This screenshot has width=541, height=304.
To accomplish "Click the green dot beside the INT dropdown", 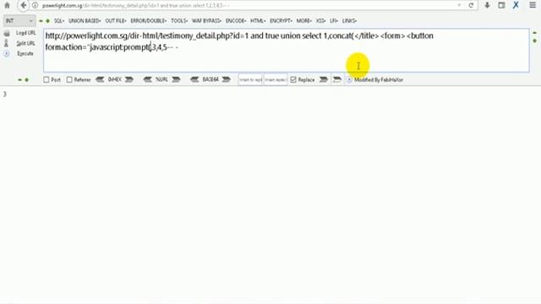I will (47, 21).
